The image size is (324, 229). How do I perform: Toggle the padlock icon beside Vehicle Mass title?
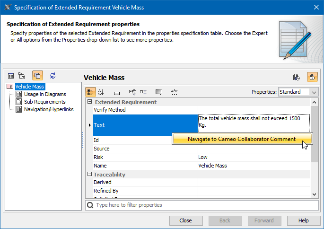(x=312, y=77)
